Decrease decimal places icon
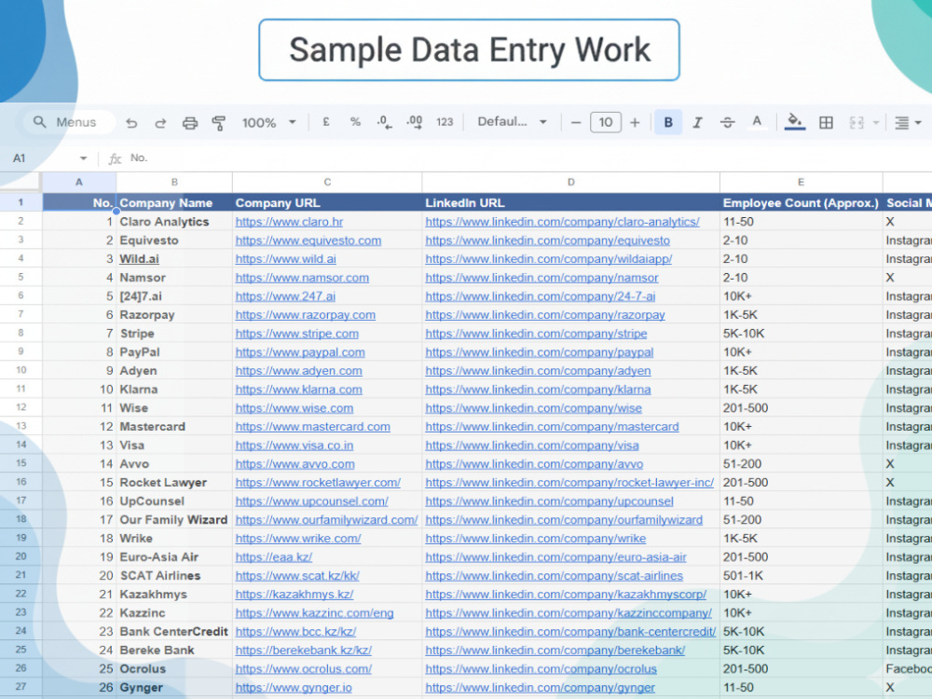Screen dimensions: 932x699 click(384, 122)
